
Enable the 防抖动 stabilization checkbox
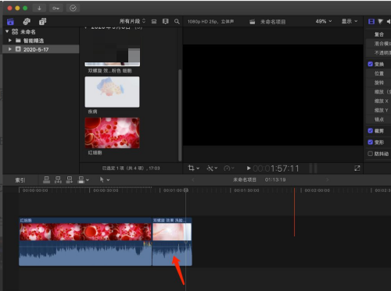[370, 154]
